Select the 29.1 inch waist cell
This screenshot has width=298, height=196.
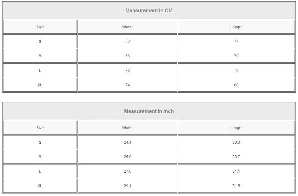127,186
